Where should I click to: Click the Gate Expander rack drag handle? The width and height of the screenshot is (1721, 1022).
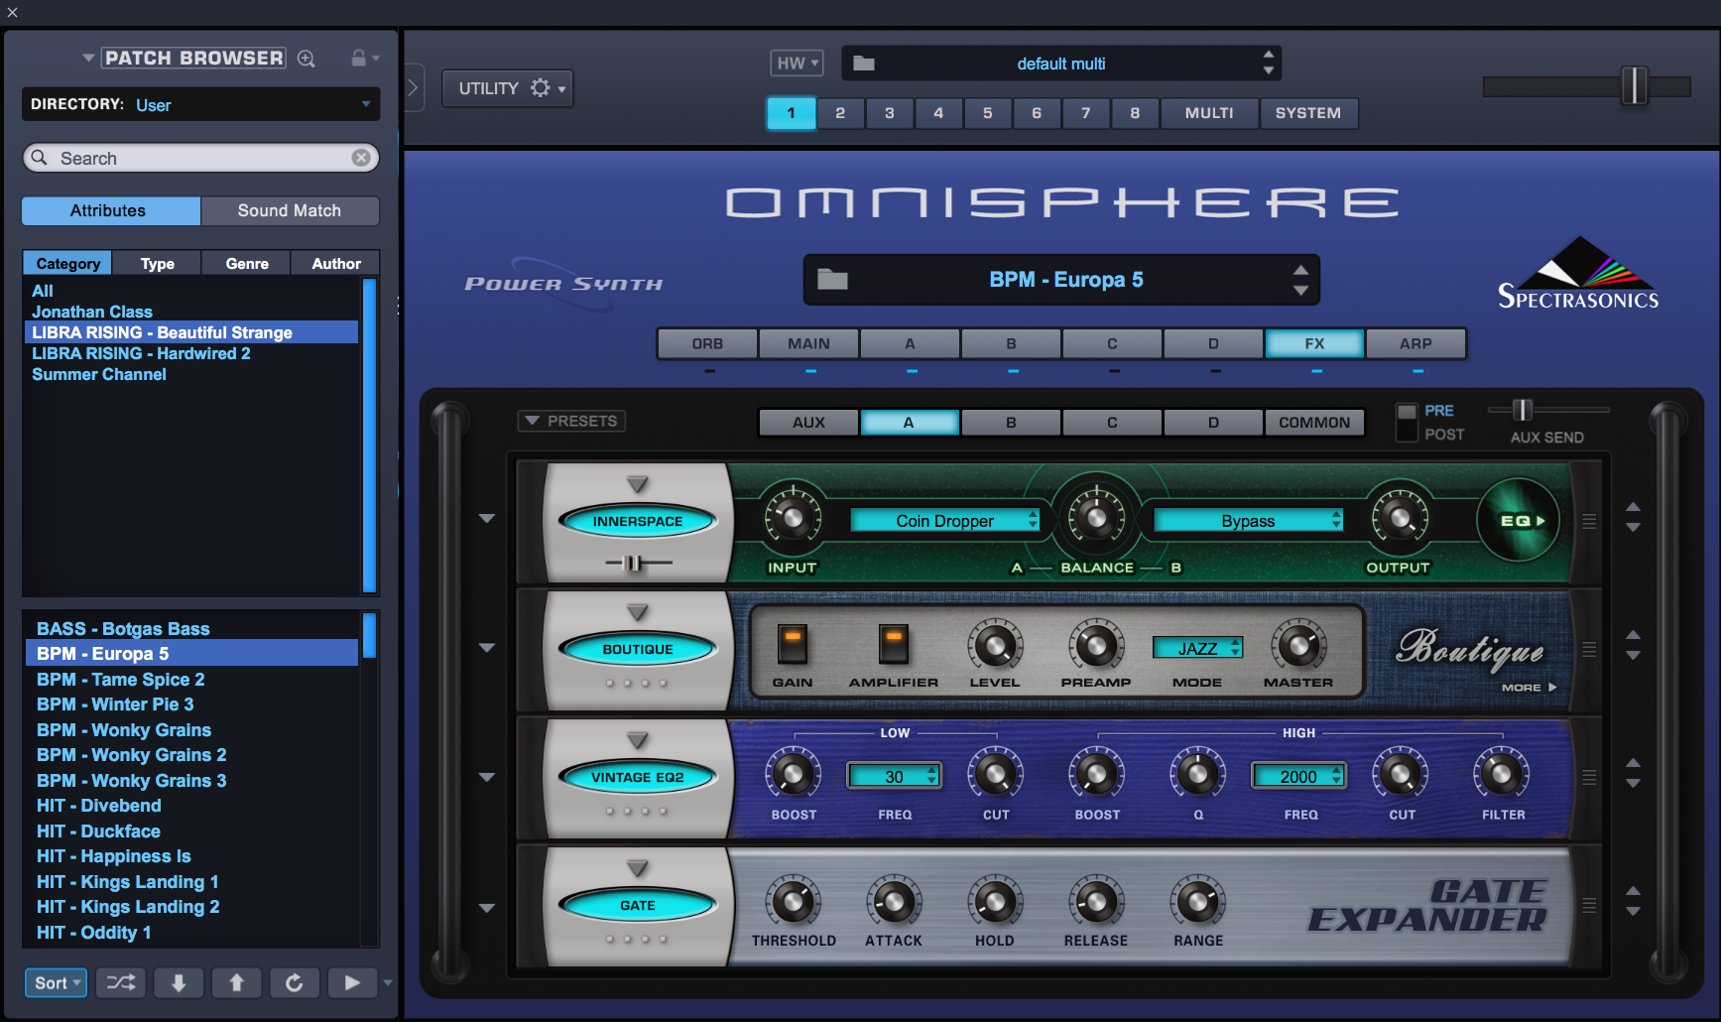tap(1589, 905)
